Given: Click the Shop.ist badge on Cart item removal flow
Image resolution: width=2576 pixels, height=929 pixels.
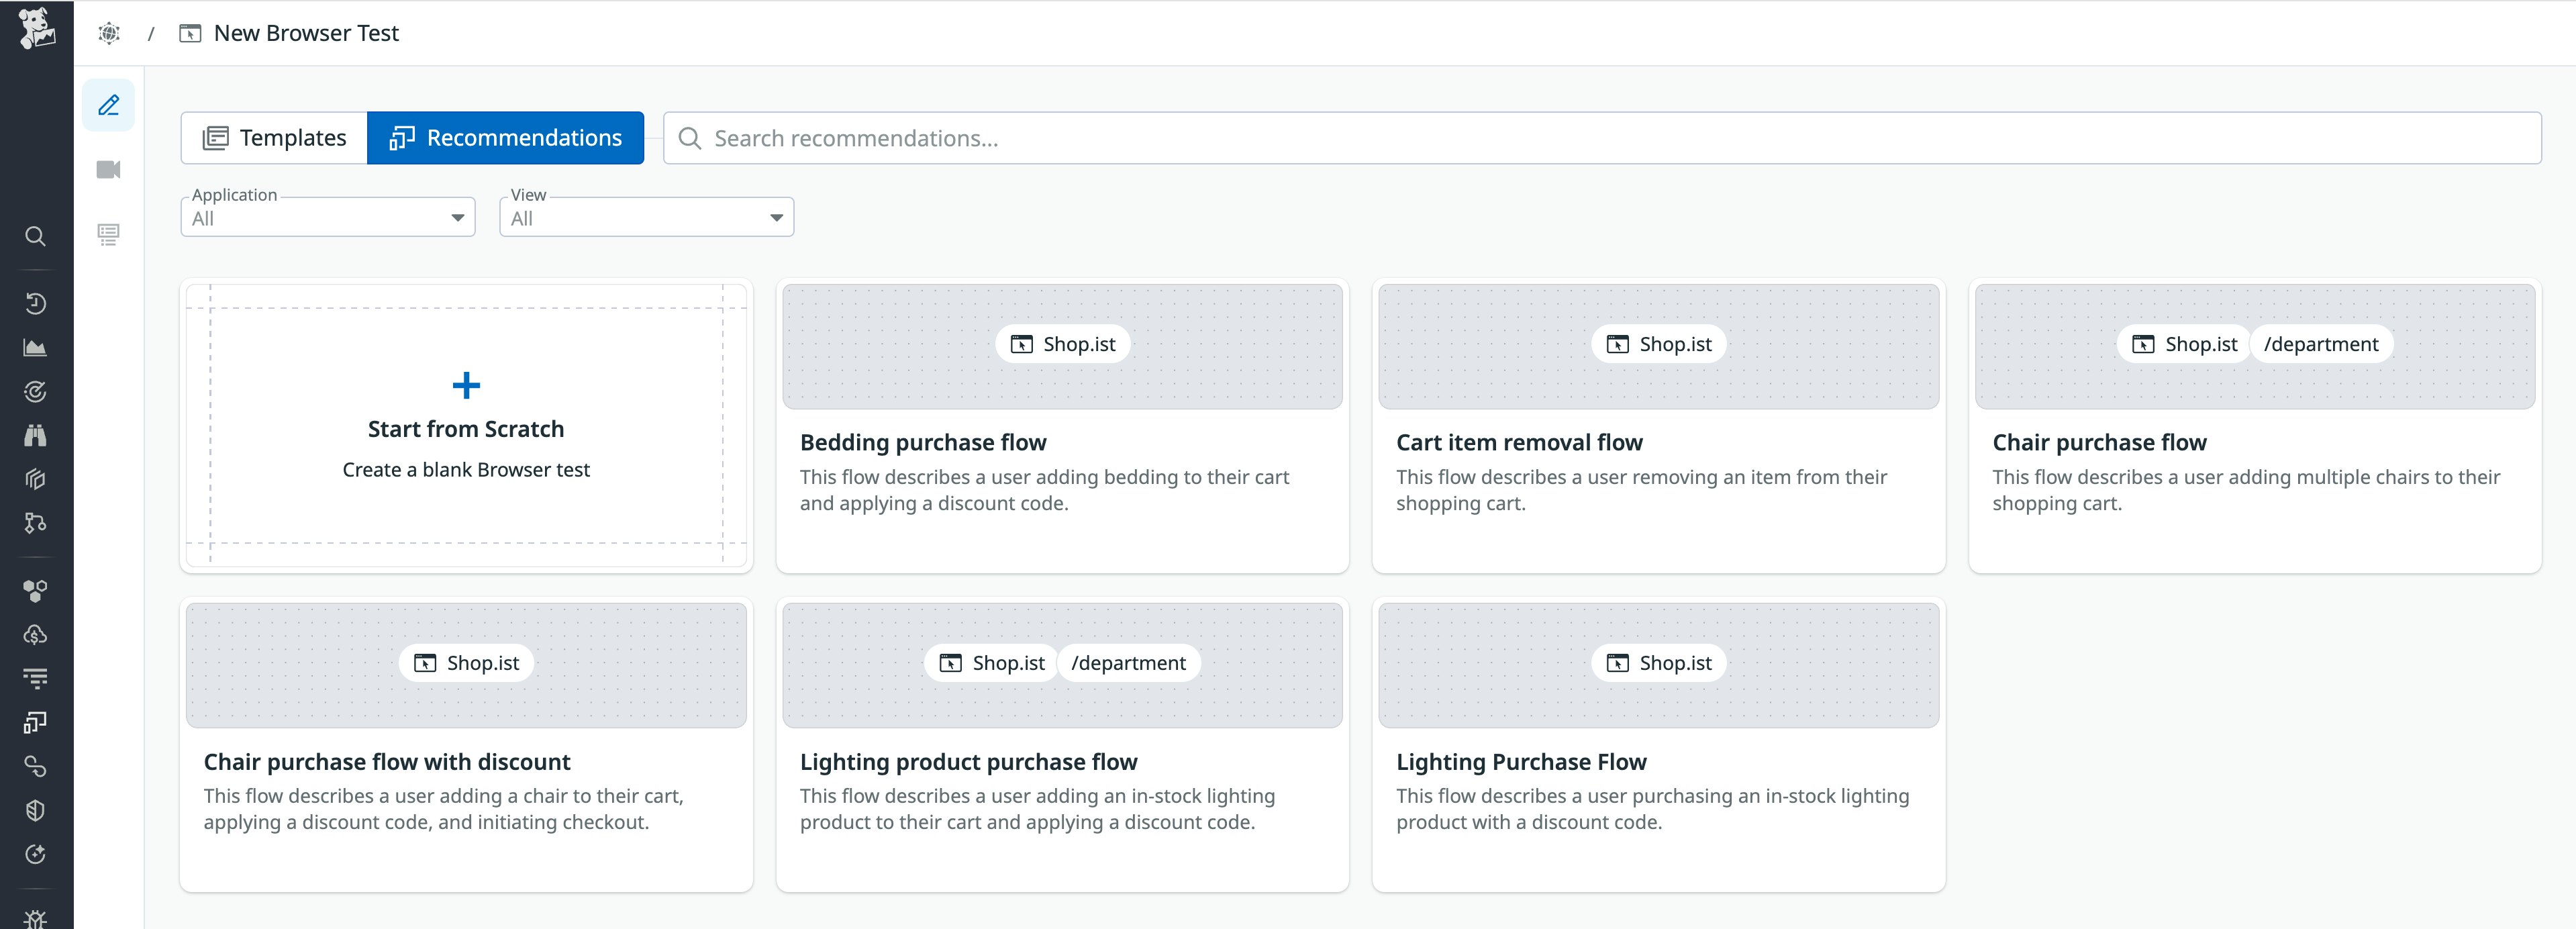Looking at the screenshot, I should [1658, 343].
